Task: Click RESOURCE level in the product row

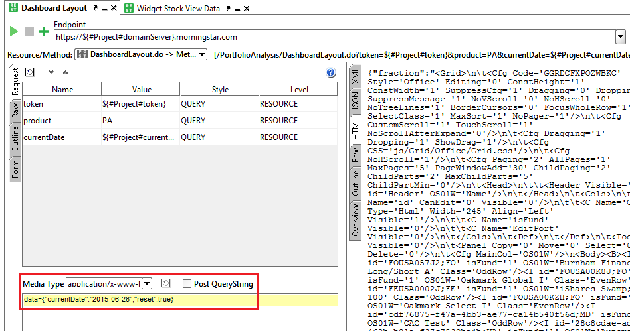Action: (x=298, y=120)
